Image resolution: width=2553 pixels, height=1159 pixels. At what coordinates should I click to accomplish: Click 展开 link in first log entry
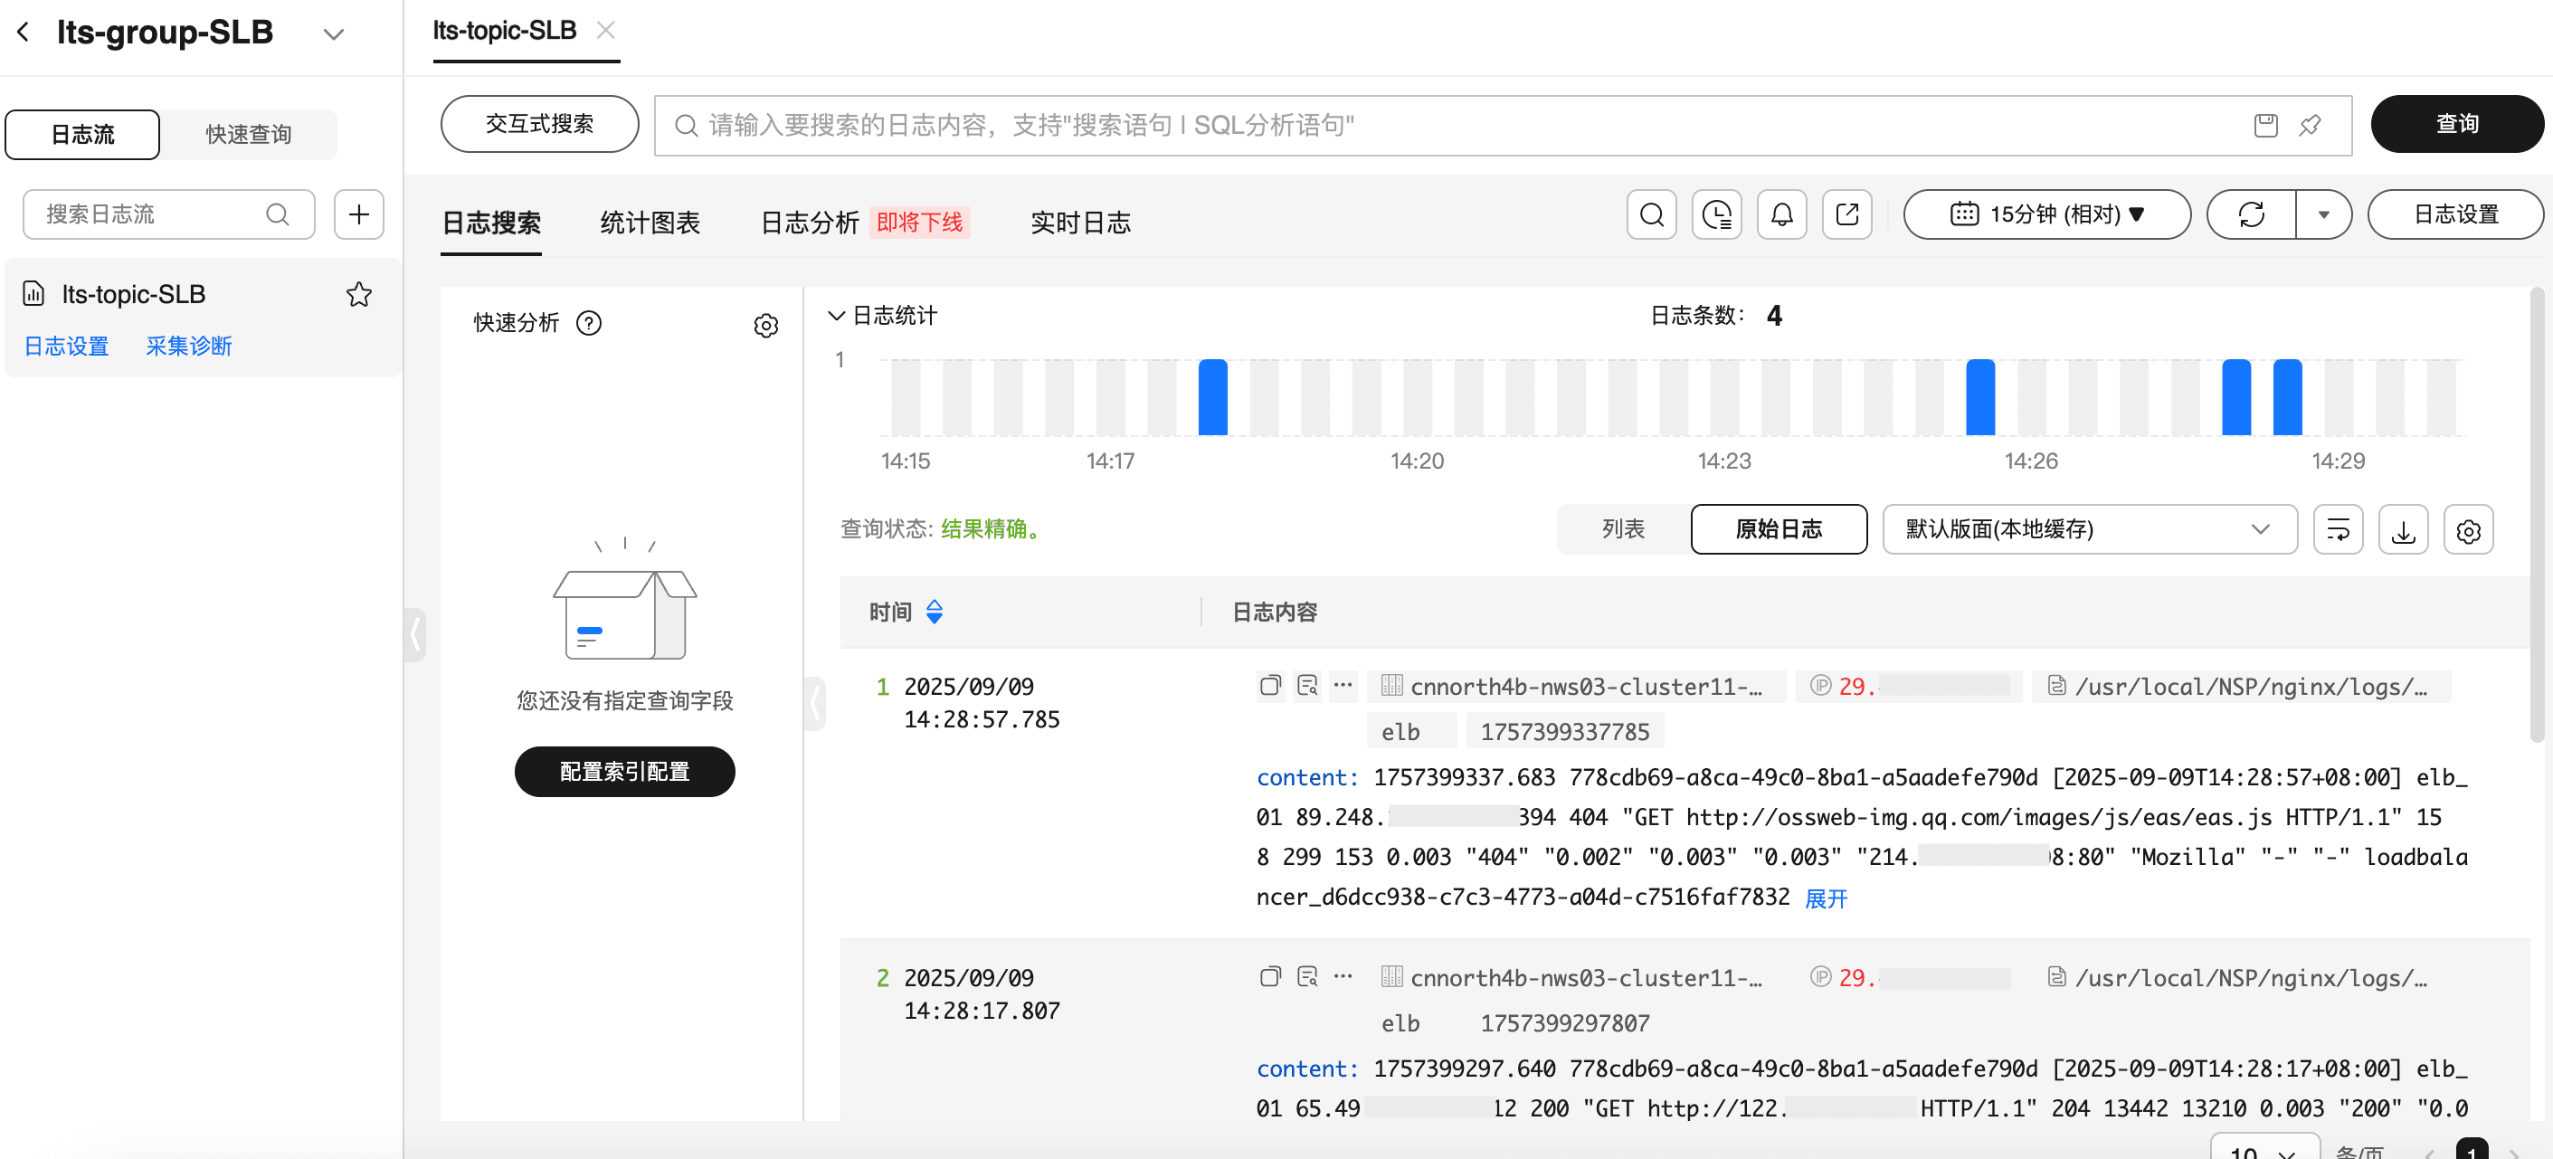[x=1826, y=898]
